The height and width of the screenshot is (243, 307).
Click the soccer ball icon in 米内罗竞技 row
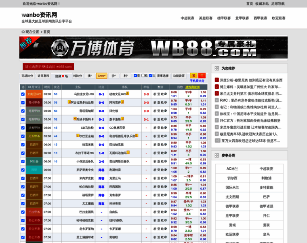point(166,178)
